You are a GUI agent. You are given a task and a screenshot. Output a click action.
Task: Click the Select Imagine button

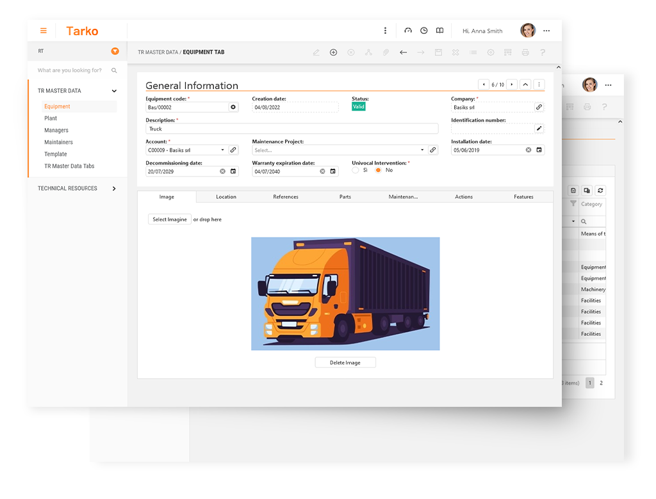(169, 219)
